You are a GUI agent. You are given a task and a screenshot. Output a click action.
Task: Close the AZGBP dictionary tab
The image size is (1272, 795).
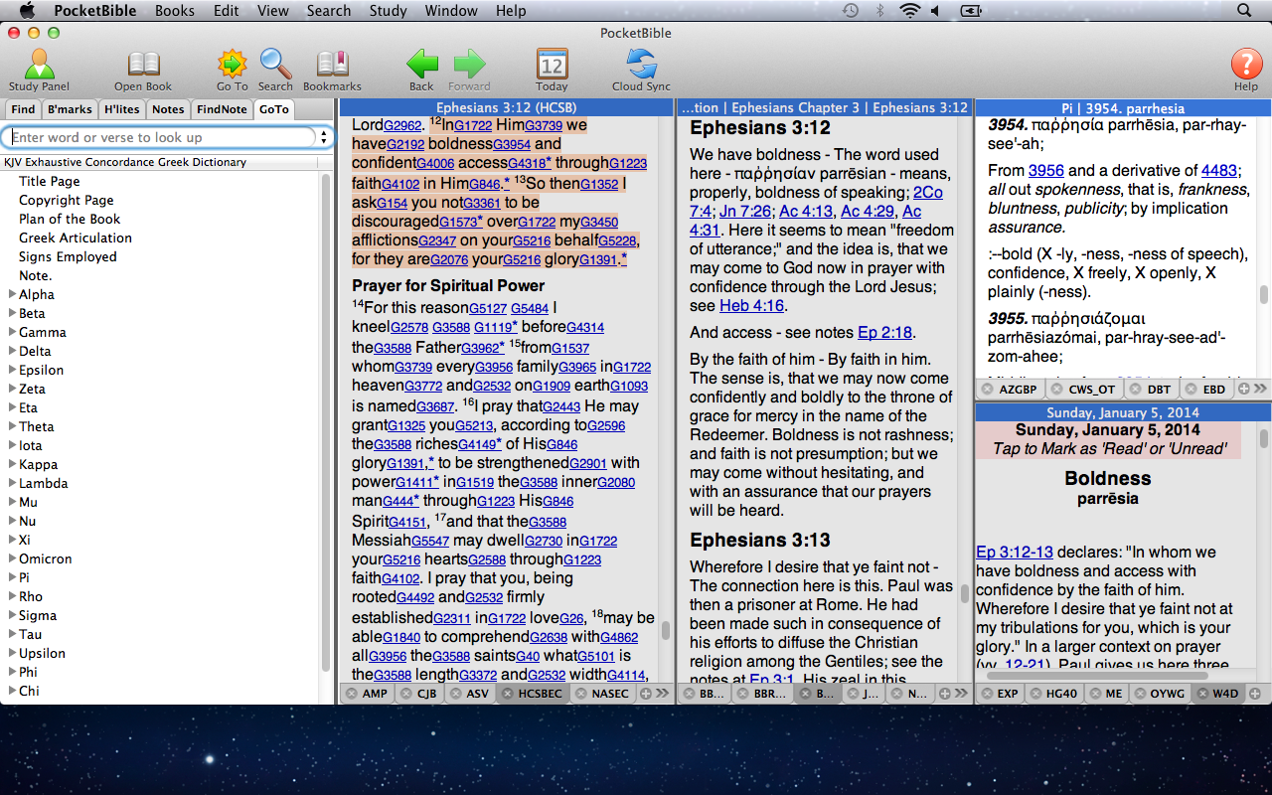click(x=988, y=390)
